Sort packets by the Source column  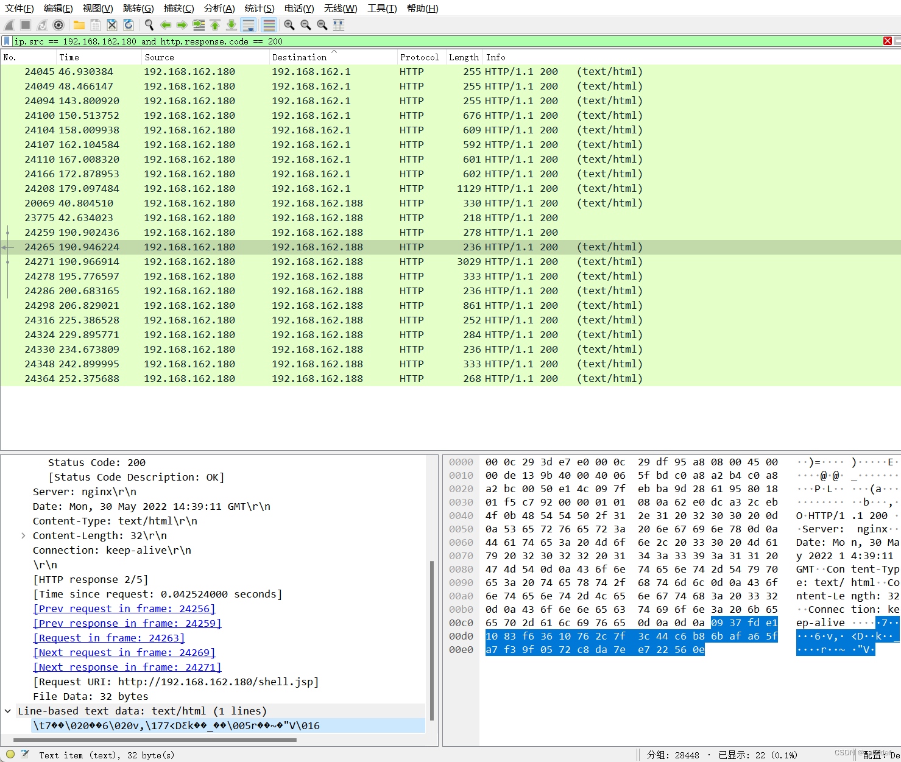point(205,57)
